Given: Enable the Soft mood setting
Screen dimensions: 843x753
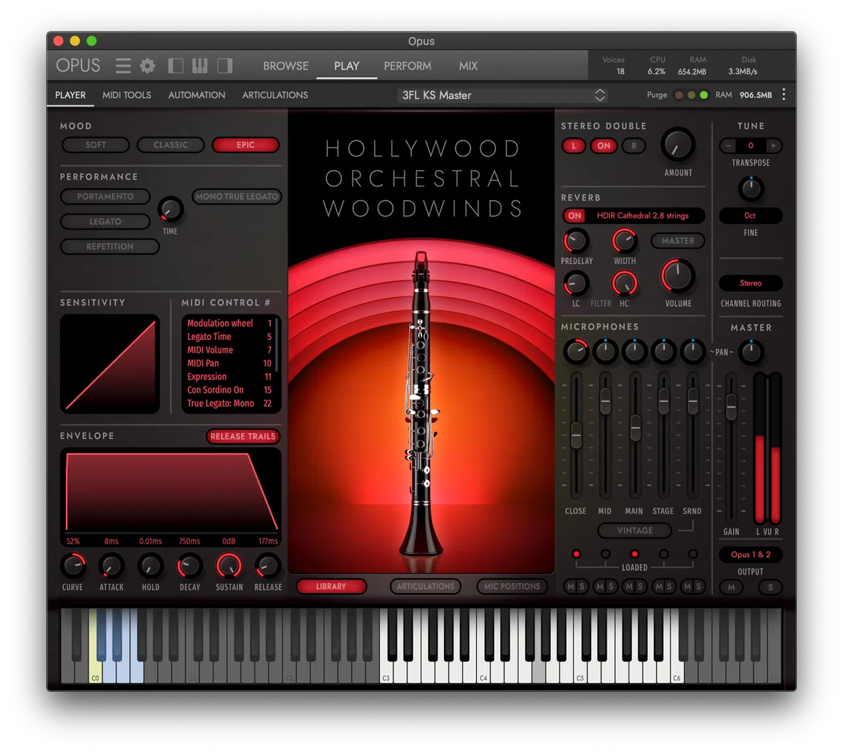Looking at the screenshot, I should [x=95, y=145].
